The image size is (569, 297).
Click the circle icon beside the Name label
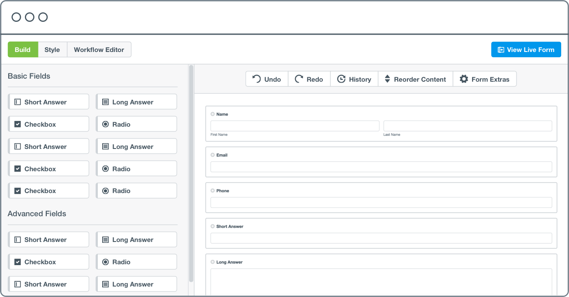click(213, 114)
